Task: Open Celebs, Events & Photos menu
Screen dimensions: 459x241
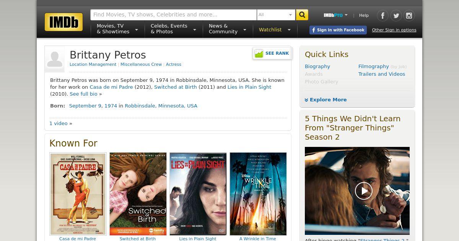Action: pos(174,29)
